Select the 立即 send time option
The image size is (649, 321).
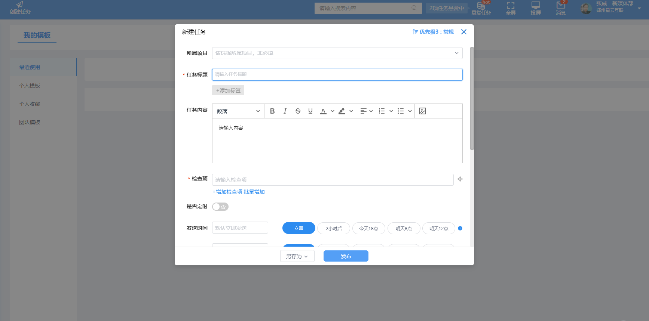(x=299, y=228)
